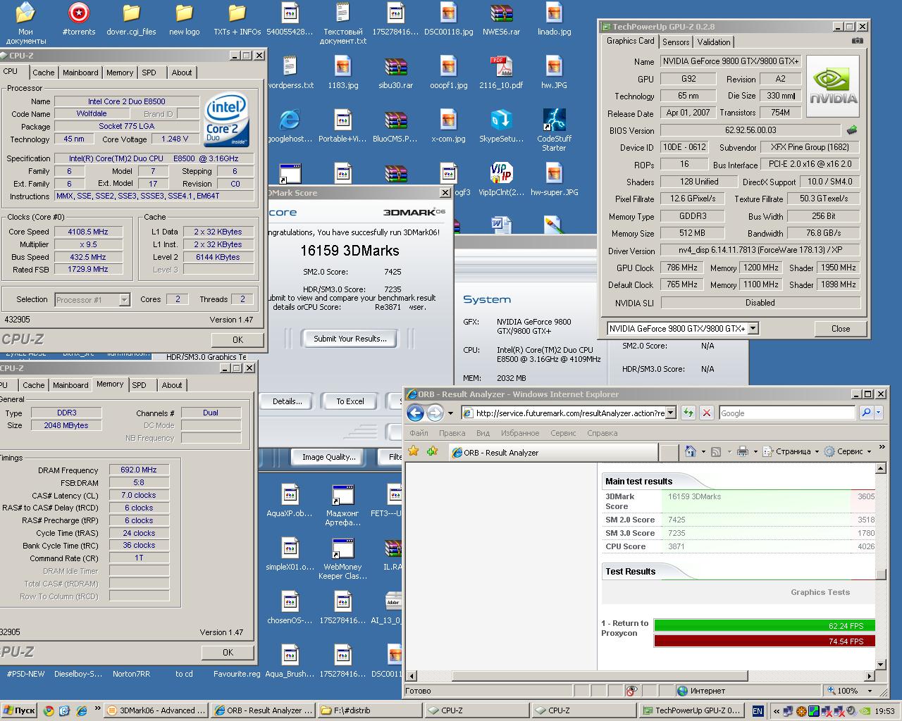The height and width of the screenshot is (721, 902).
Task: Go back in Internet Explorer
Action: (x=416, y=413)
